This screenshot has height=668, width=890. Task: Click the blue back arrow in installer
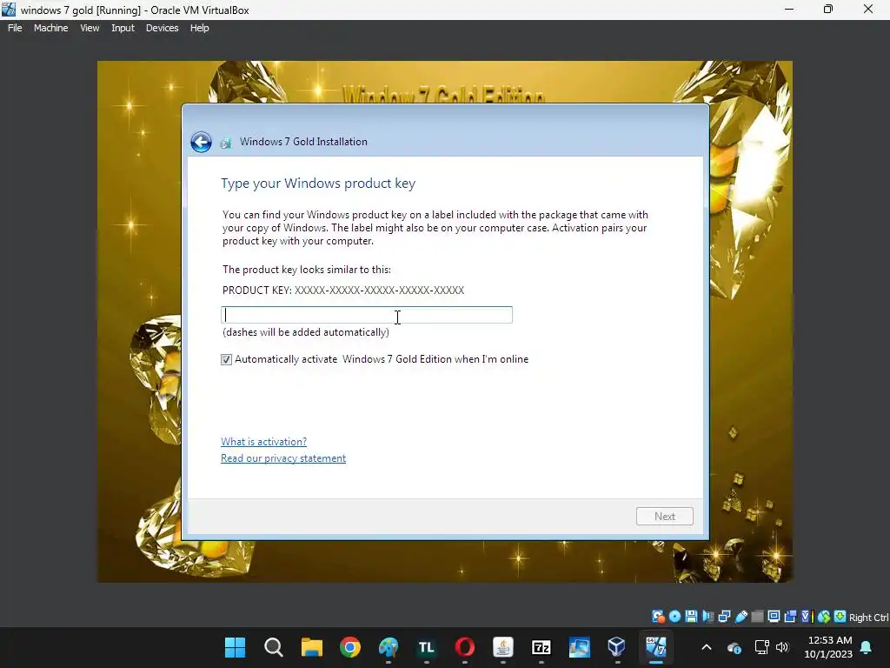(201, 142)
